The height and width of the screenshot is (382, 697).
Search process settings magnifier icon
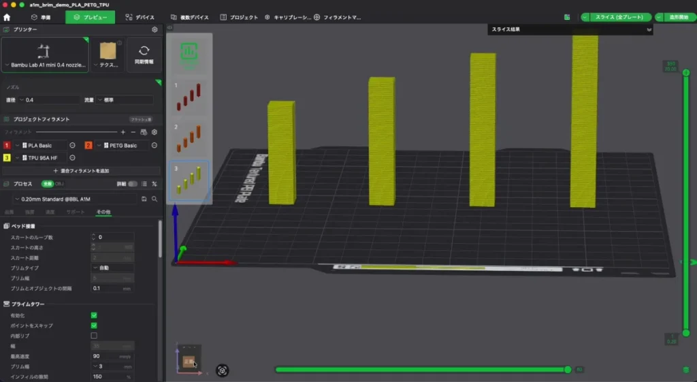[x=155, y=200]
